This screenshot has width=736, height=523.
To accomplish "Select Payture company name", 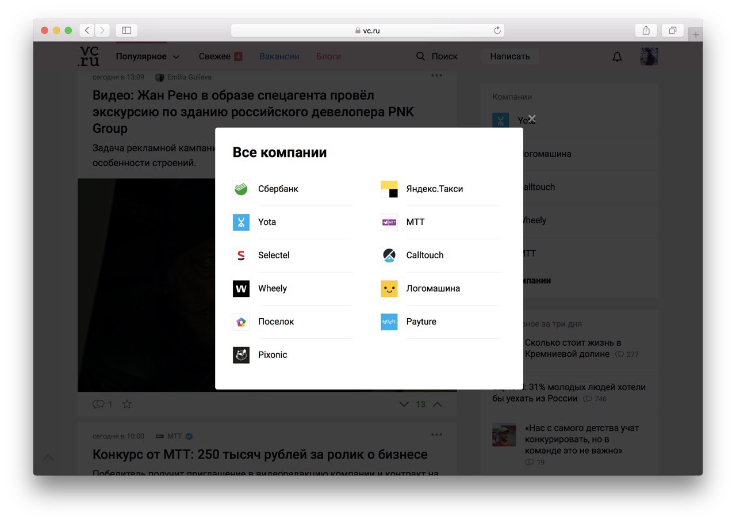I will [421, 322].
